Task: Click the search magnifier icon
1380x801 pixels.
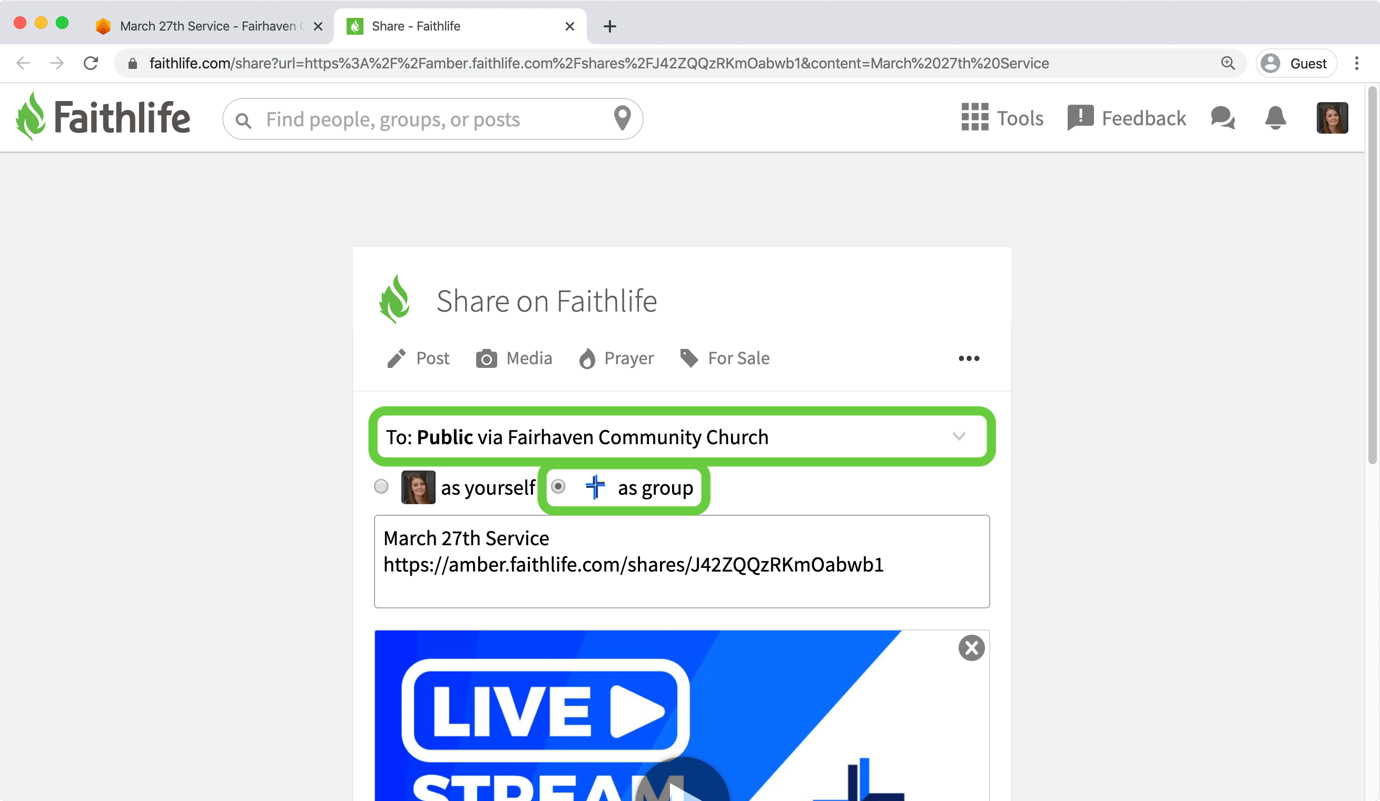Action: 244,121
